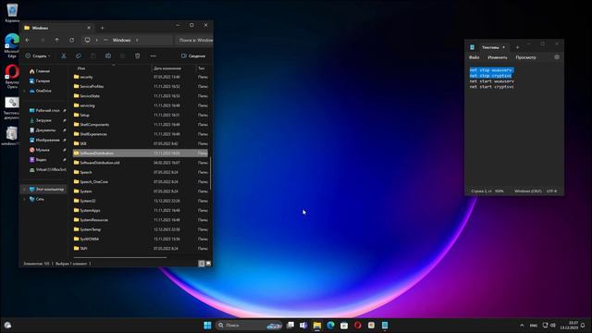Click the This PC monitor icon in address bar
This screenshot has height=333, width=592.
click(87, 40)
